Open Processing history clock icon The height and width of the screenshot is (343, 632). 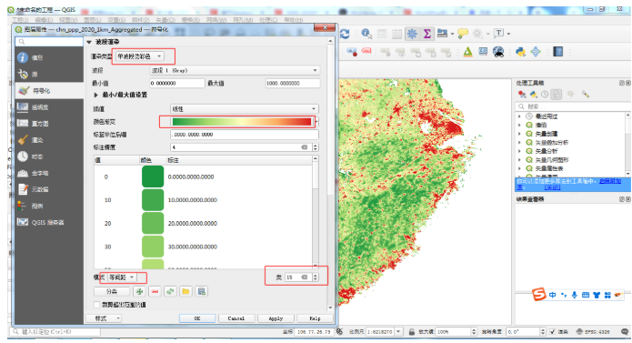(545, 95)
